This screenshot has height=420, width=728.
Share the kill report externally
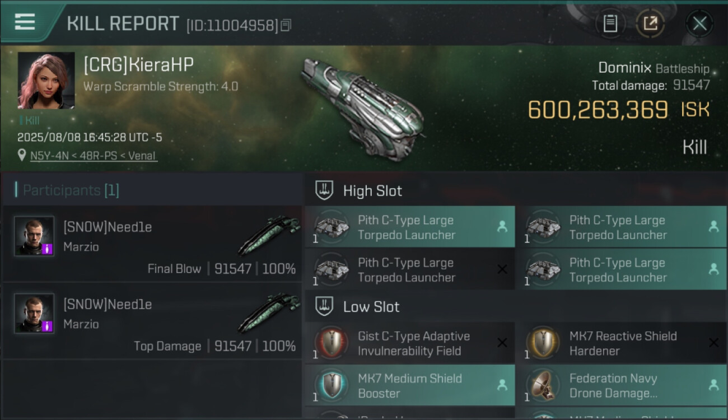click(x=650, y=24)
